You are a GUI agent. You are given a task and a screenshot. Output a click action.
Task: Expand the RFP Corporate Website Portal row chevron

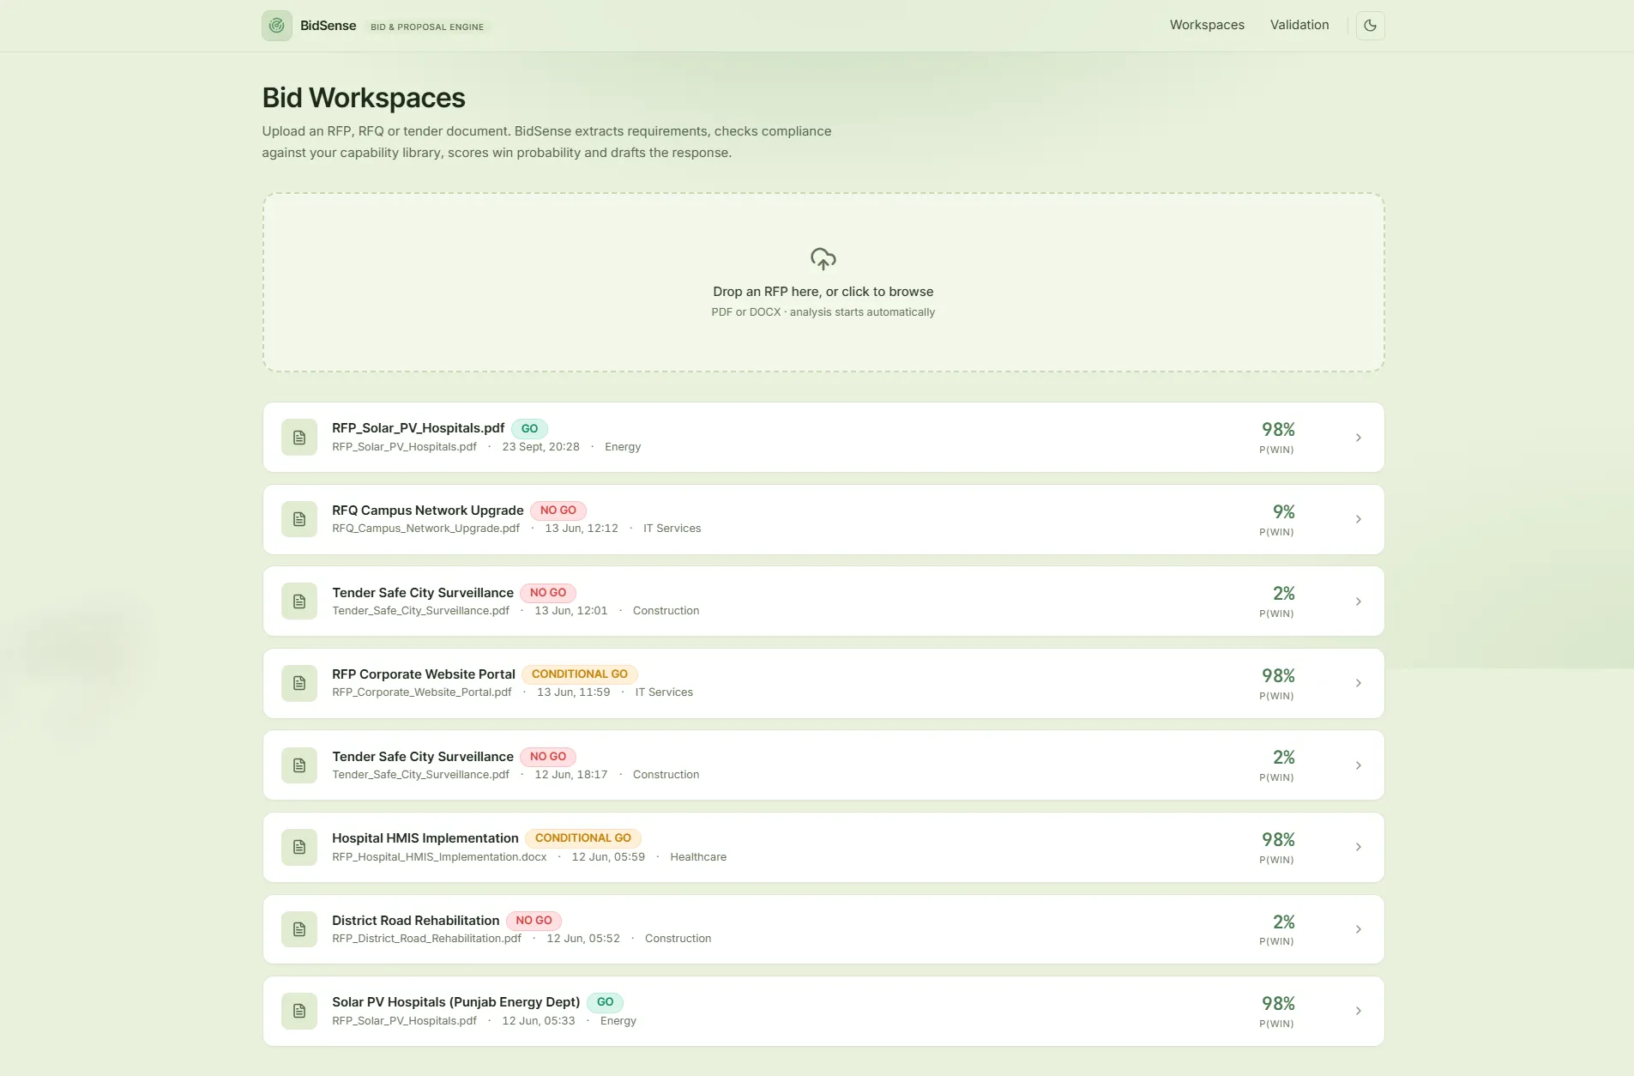coord(1358,683)
